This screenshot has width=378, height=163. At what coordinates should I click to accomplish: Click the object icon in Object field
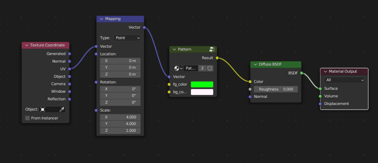click(43, 109)
